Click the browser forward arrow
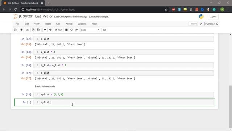 (10, 9)
